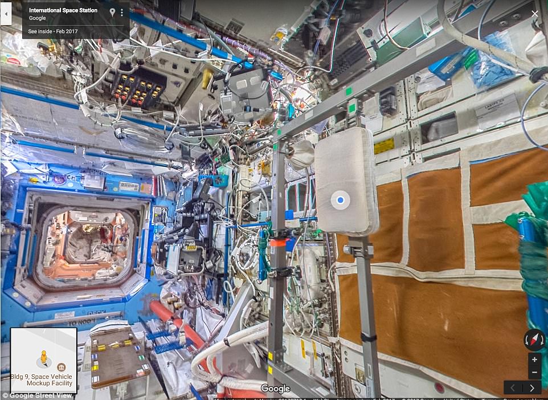
Task: Close the Street View with X
Action: tap(535, 14)
